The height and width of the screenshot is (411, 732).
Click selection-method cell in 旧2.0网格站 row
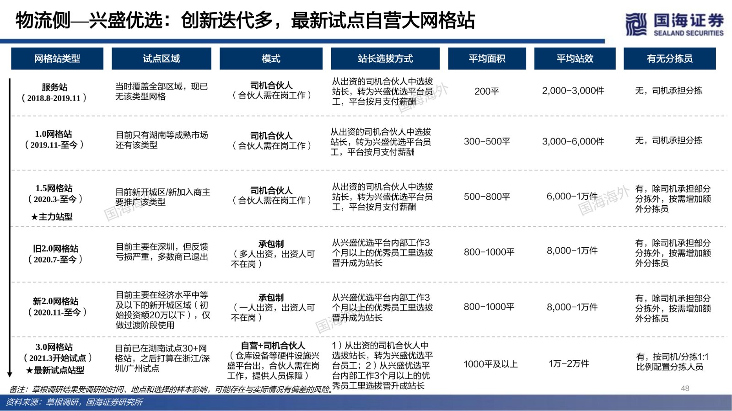[382, 253]
